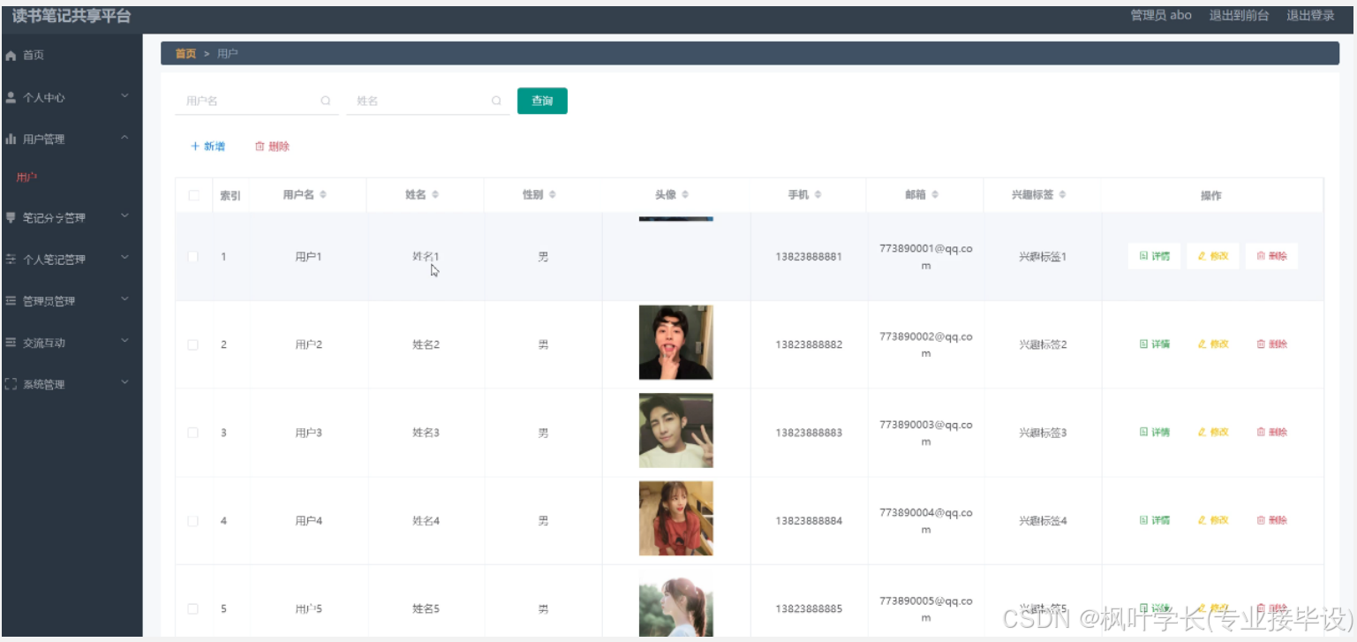
Task: Click the 姓名 search input field
Action: pos(427,102)
